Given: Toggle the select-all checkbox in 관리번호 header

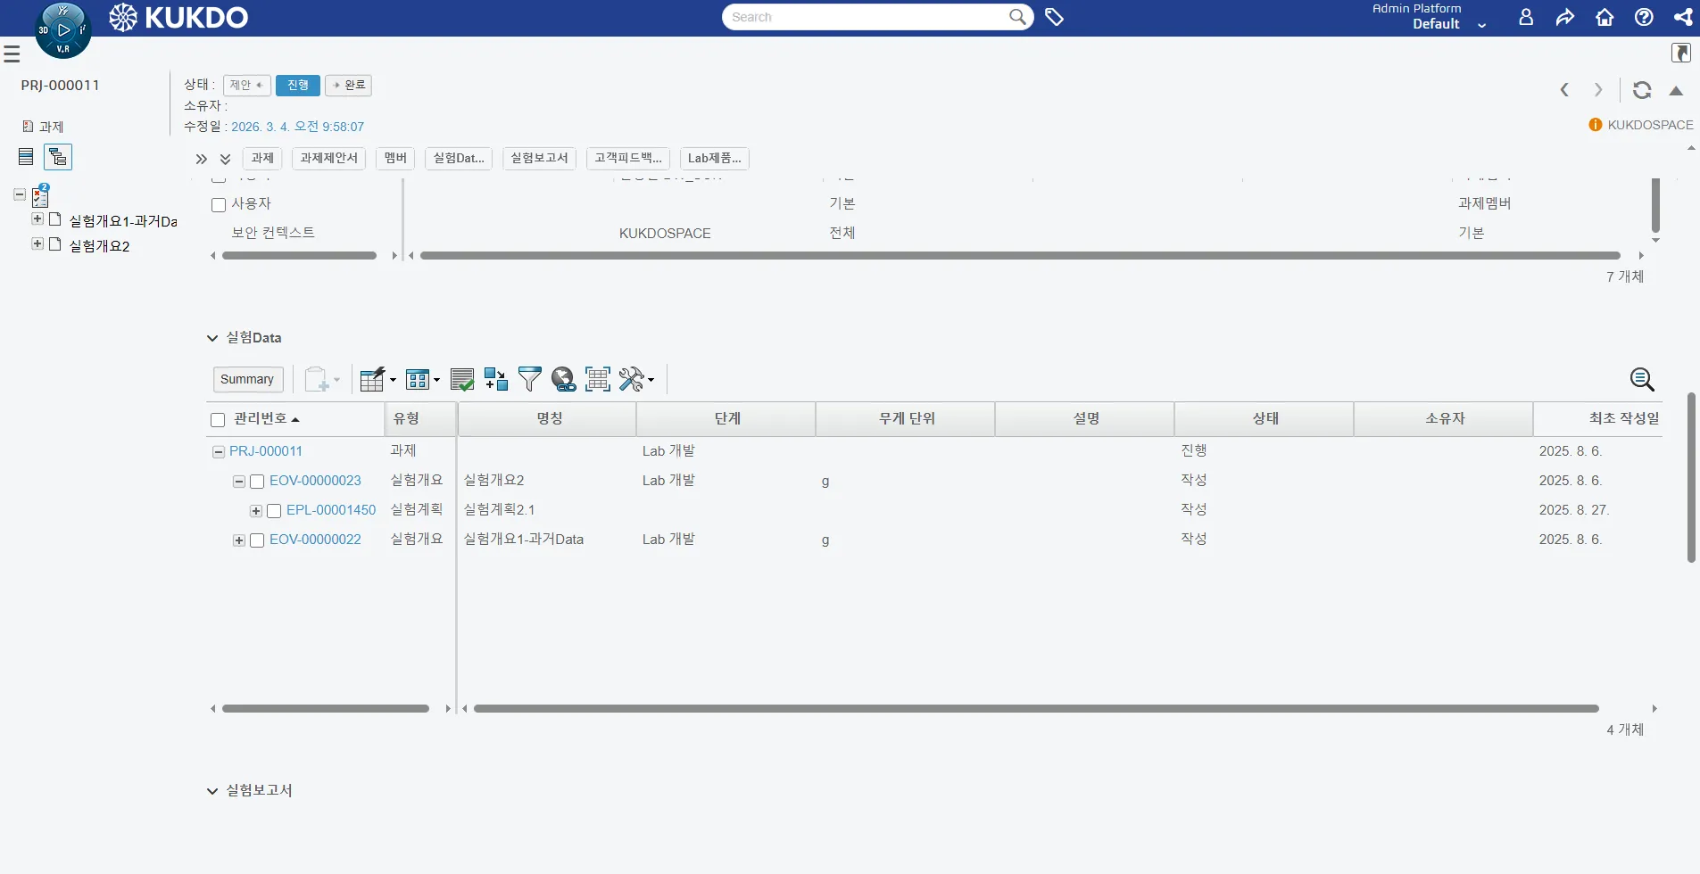Looking at the screenshot, I should tap(217, 418).
